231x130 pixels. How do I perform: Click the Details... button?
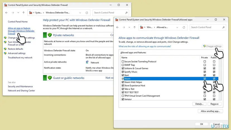(199, 104)
